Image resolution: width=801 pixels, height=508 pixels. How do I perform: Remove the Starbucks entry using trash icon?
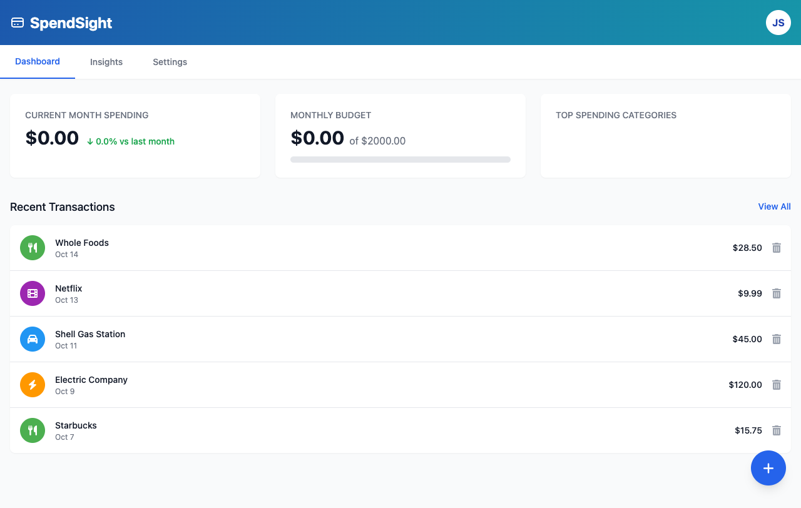point(776,430)
